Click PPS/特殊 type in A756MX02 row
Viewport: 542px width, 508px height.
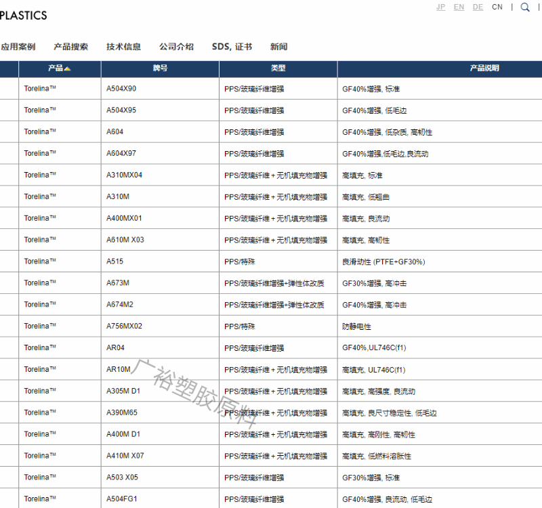(240, 326)
